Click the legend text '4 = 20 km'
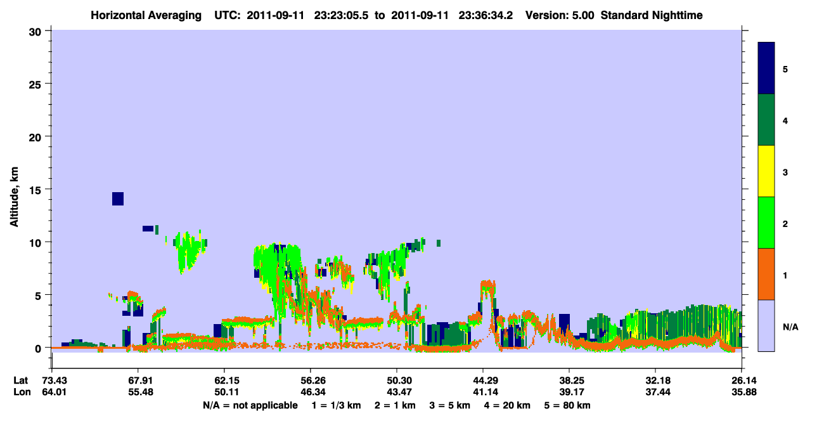The image size is (824, 423). [508, 405]
